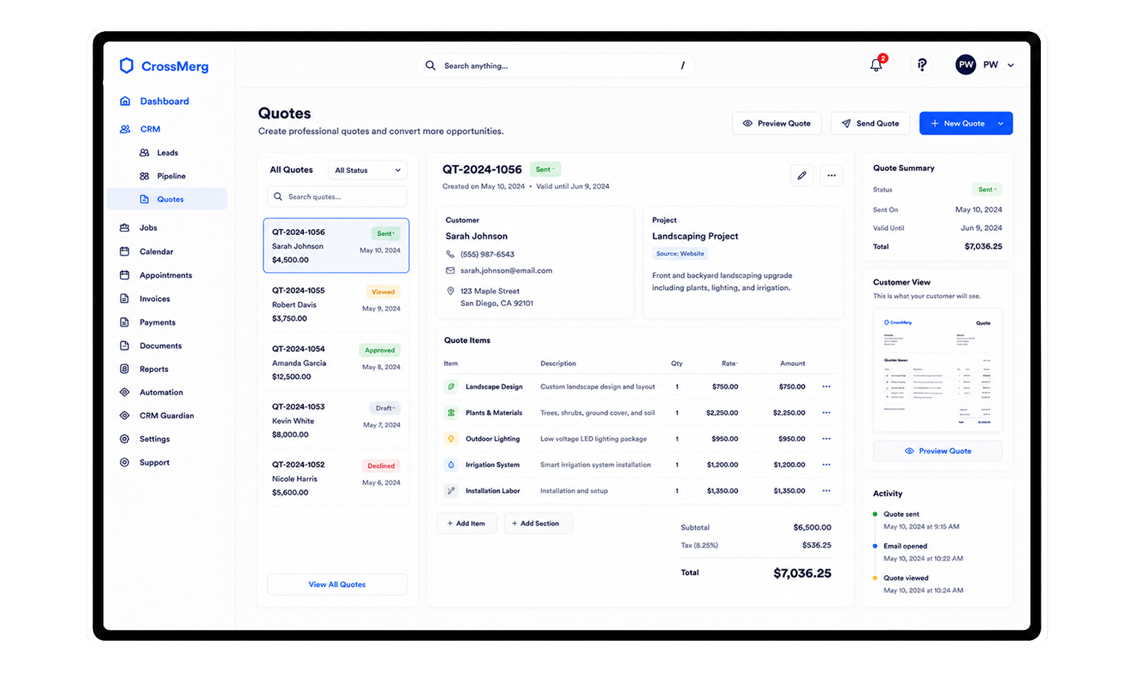This screenshot has height=675, width=1134.
Task: Open the quote header three-dots menu
Action: click(831, 175)
